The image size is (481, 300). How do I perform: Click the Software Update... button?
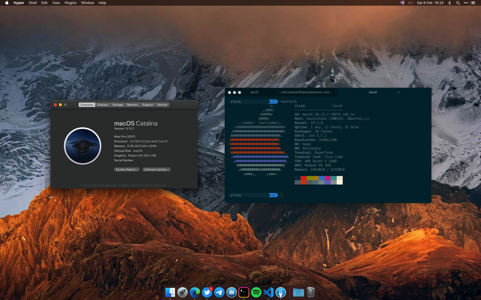coord(156,169)
